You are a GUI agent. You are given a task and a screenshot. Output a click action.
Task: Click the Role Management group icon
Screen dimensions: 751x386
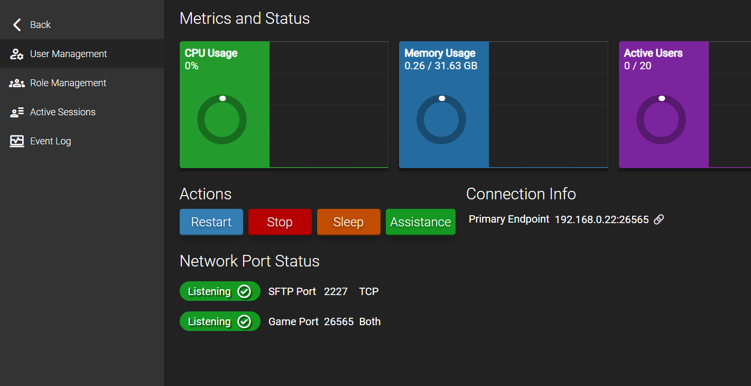pos(17,83)
